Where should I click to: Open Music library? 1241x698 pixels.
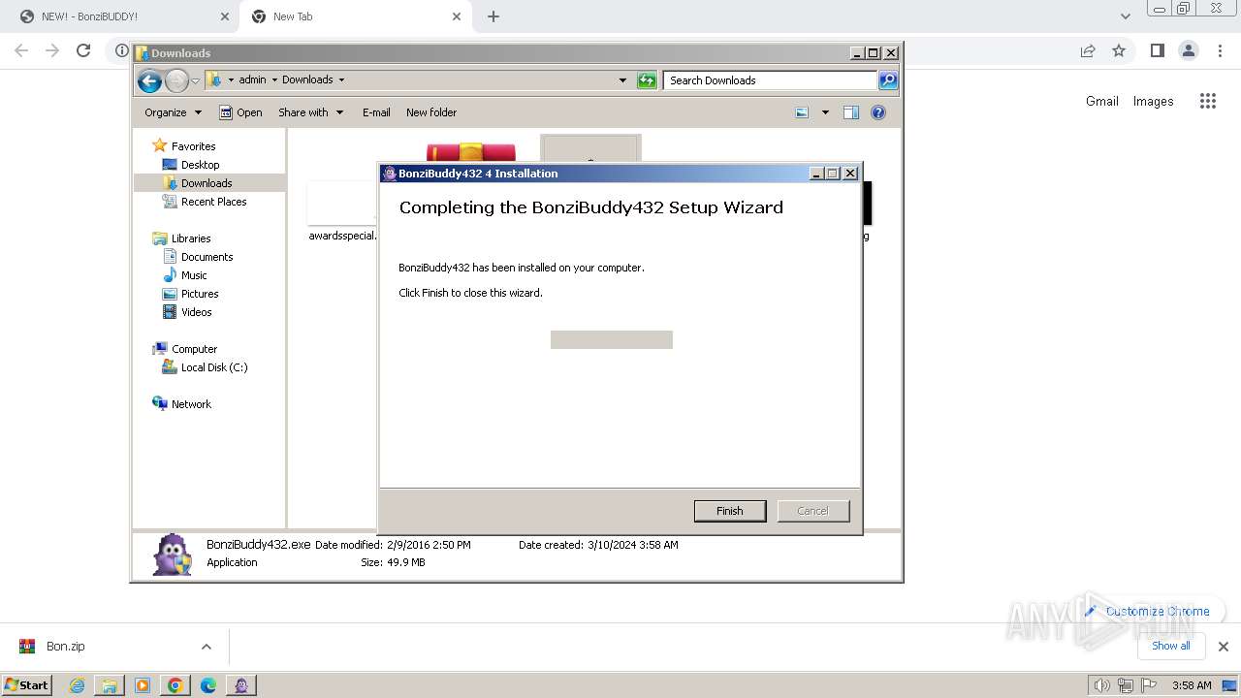pyautogui.click(x=194, y=275)
